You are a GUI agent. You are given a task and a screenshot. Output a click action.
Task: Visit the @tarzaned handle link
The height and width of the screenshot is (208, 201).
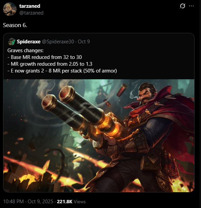pos(31,13)
